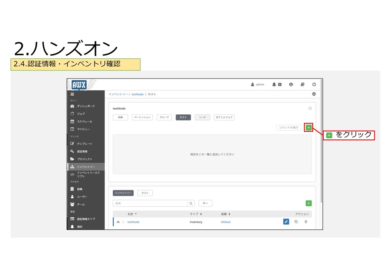The height and width of the screenshot is (276, 390).
Task: Click the page vertical scrollbar
Action: point(321,141)
